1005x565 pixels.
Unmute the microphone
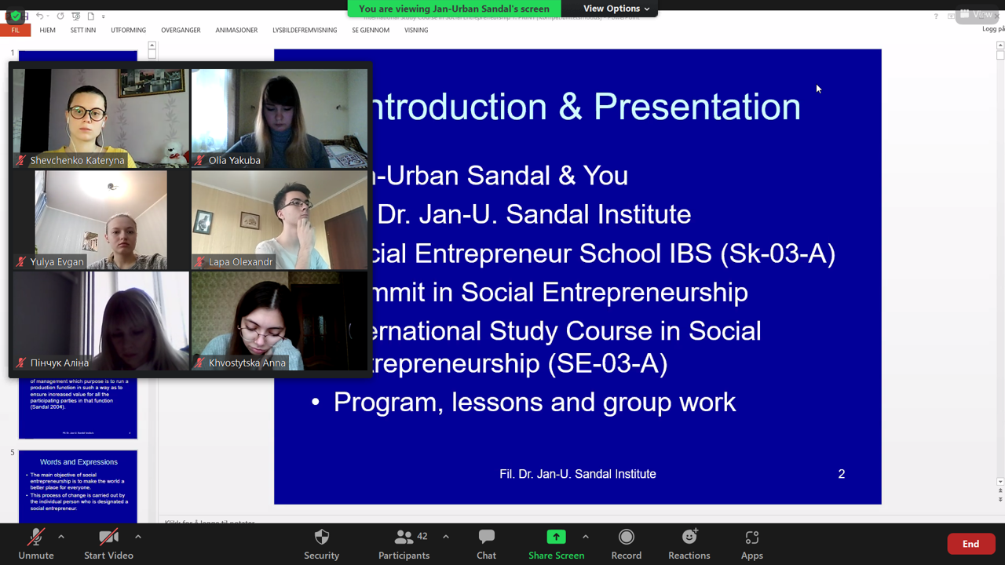(36, 538)
